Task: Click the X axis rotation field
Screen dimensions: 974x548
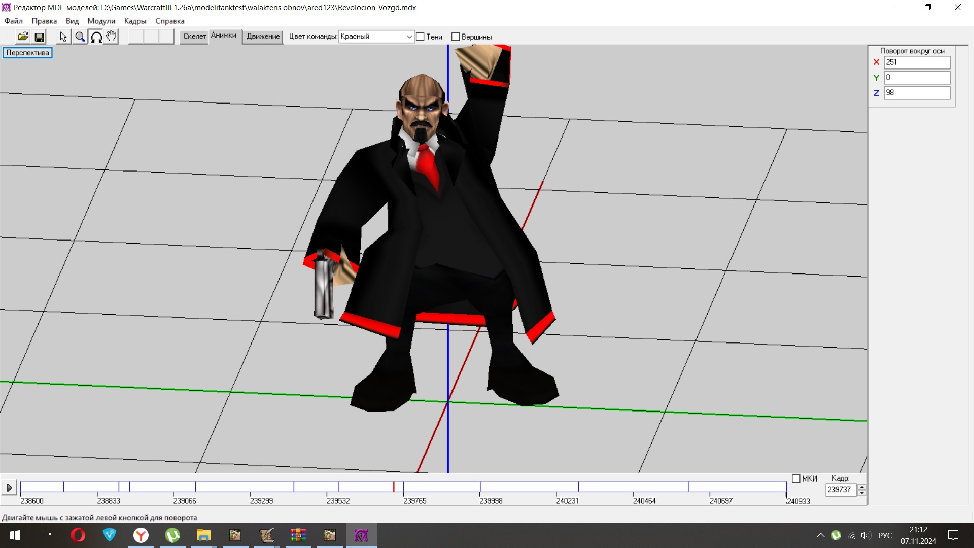Action: pyautogui.click(x=916, y=62)
